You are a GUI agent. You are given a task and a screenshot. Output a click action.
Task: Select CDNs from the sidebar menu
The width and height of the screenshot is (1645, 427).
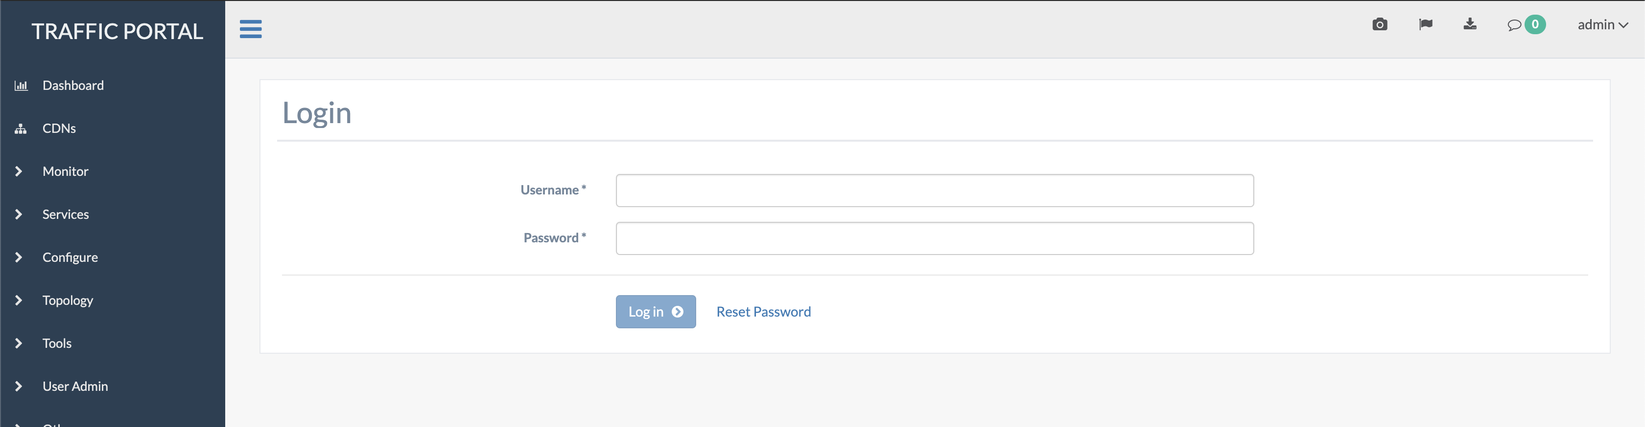pyautogui.click(x=59, y=128)
